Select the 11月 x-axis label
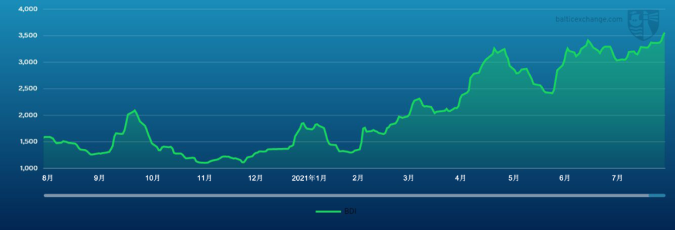Image resolution: width=675 pixels, height=230 pixels. (x=204, y=178)
